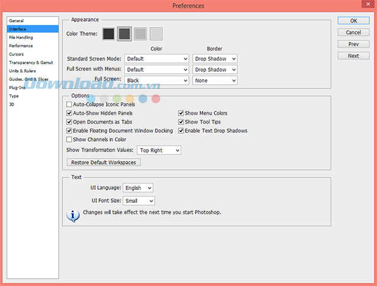The width and height of the screenshot is (377, 286).
Task: Open Show Transformation Values dropdown
Action: click(x=159, y=150)
